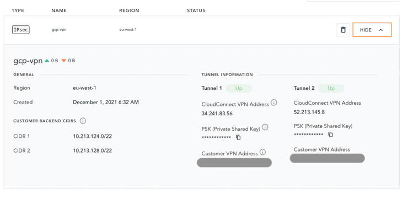Copy Tunnel 1 private shared key
This screenshot has height=199, width=408.
click(x=238, y=137)
